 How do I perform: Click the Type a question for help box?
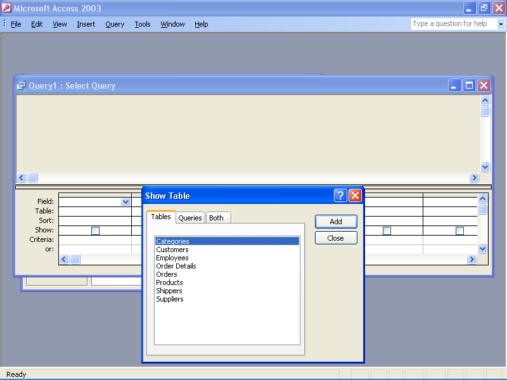coord(454,24)
